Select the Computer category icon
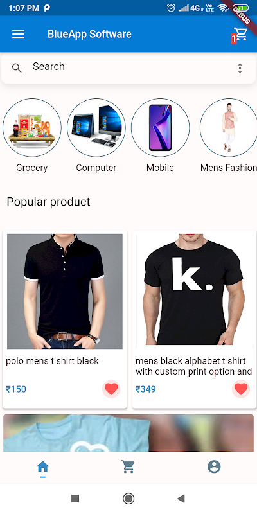The width and height of the screenshot is (257, 514). click(96, 127)
